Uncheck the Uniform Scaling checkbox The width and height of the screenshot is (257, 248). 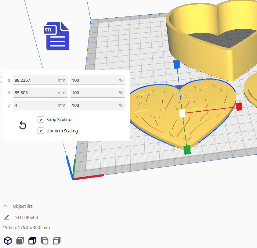41,131
